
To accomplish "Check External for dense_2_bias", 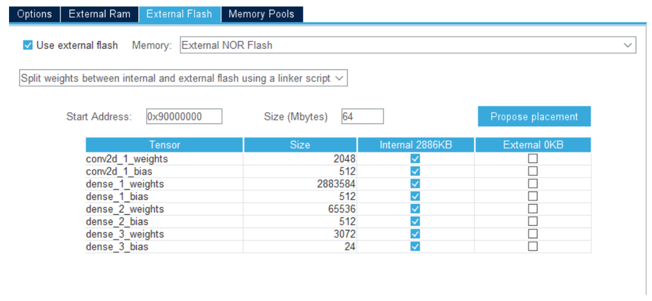I will 533,222.
